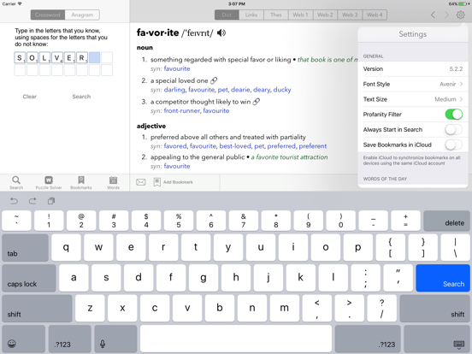Switch to the Links tab
The width and height of the screenshot is (472, 354).
(x=251, y=15)
